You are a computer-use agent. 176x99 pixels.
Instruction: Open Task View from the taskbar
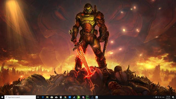(38, 97)
